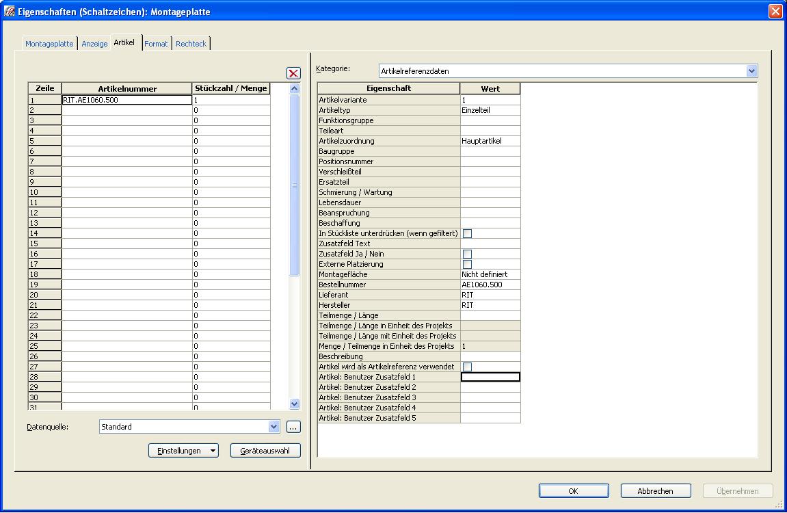
Task: Go to the Rechteck tab
Action: (x=191, y=44)
